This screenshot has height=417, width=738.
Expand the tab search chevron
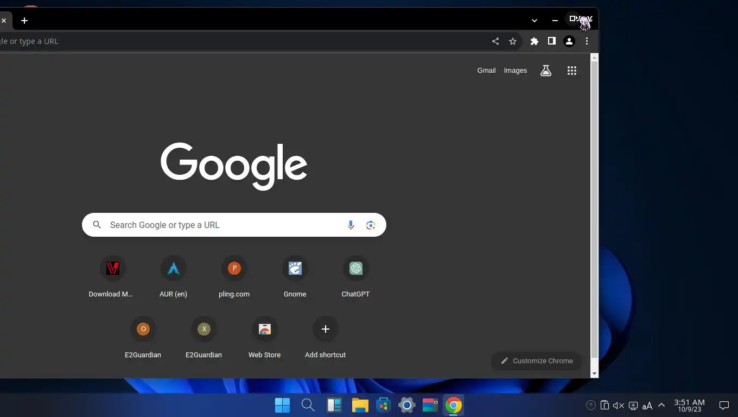pos(535,21)
